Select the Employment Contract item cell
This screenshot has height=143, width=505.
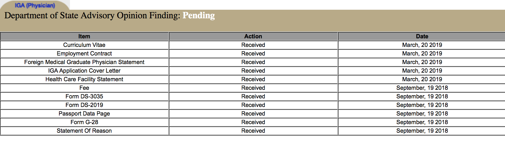pyautogui.click(x=84, y=53)
